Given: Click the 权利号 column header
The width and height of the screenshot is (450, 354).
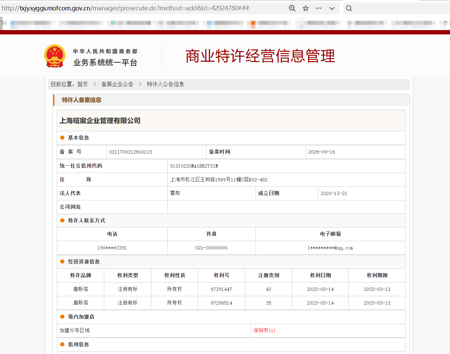Looking at the screenshot, I should pyautogui.click(x=221, y=275).
